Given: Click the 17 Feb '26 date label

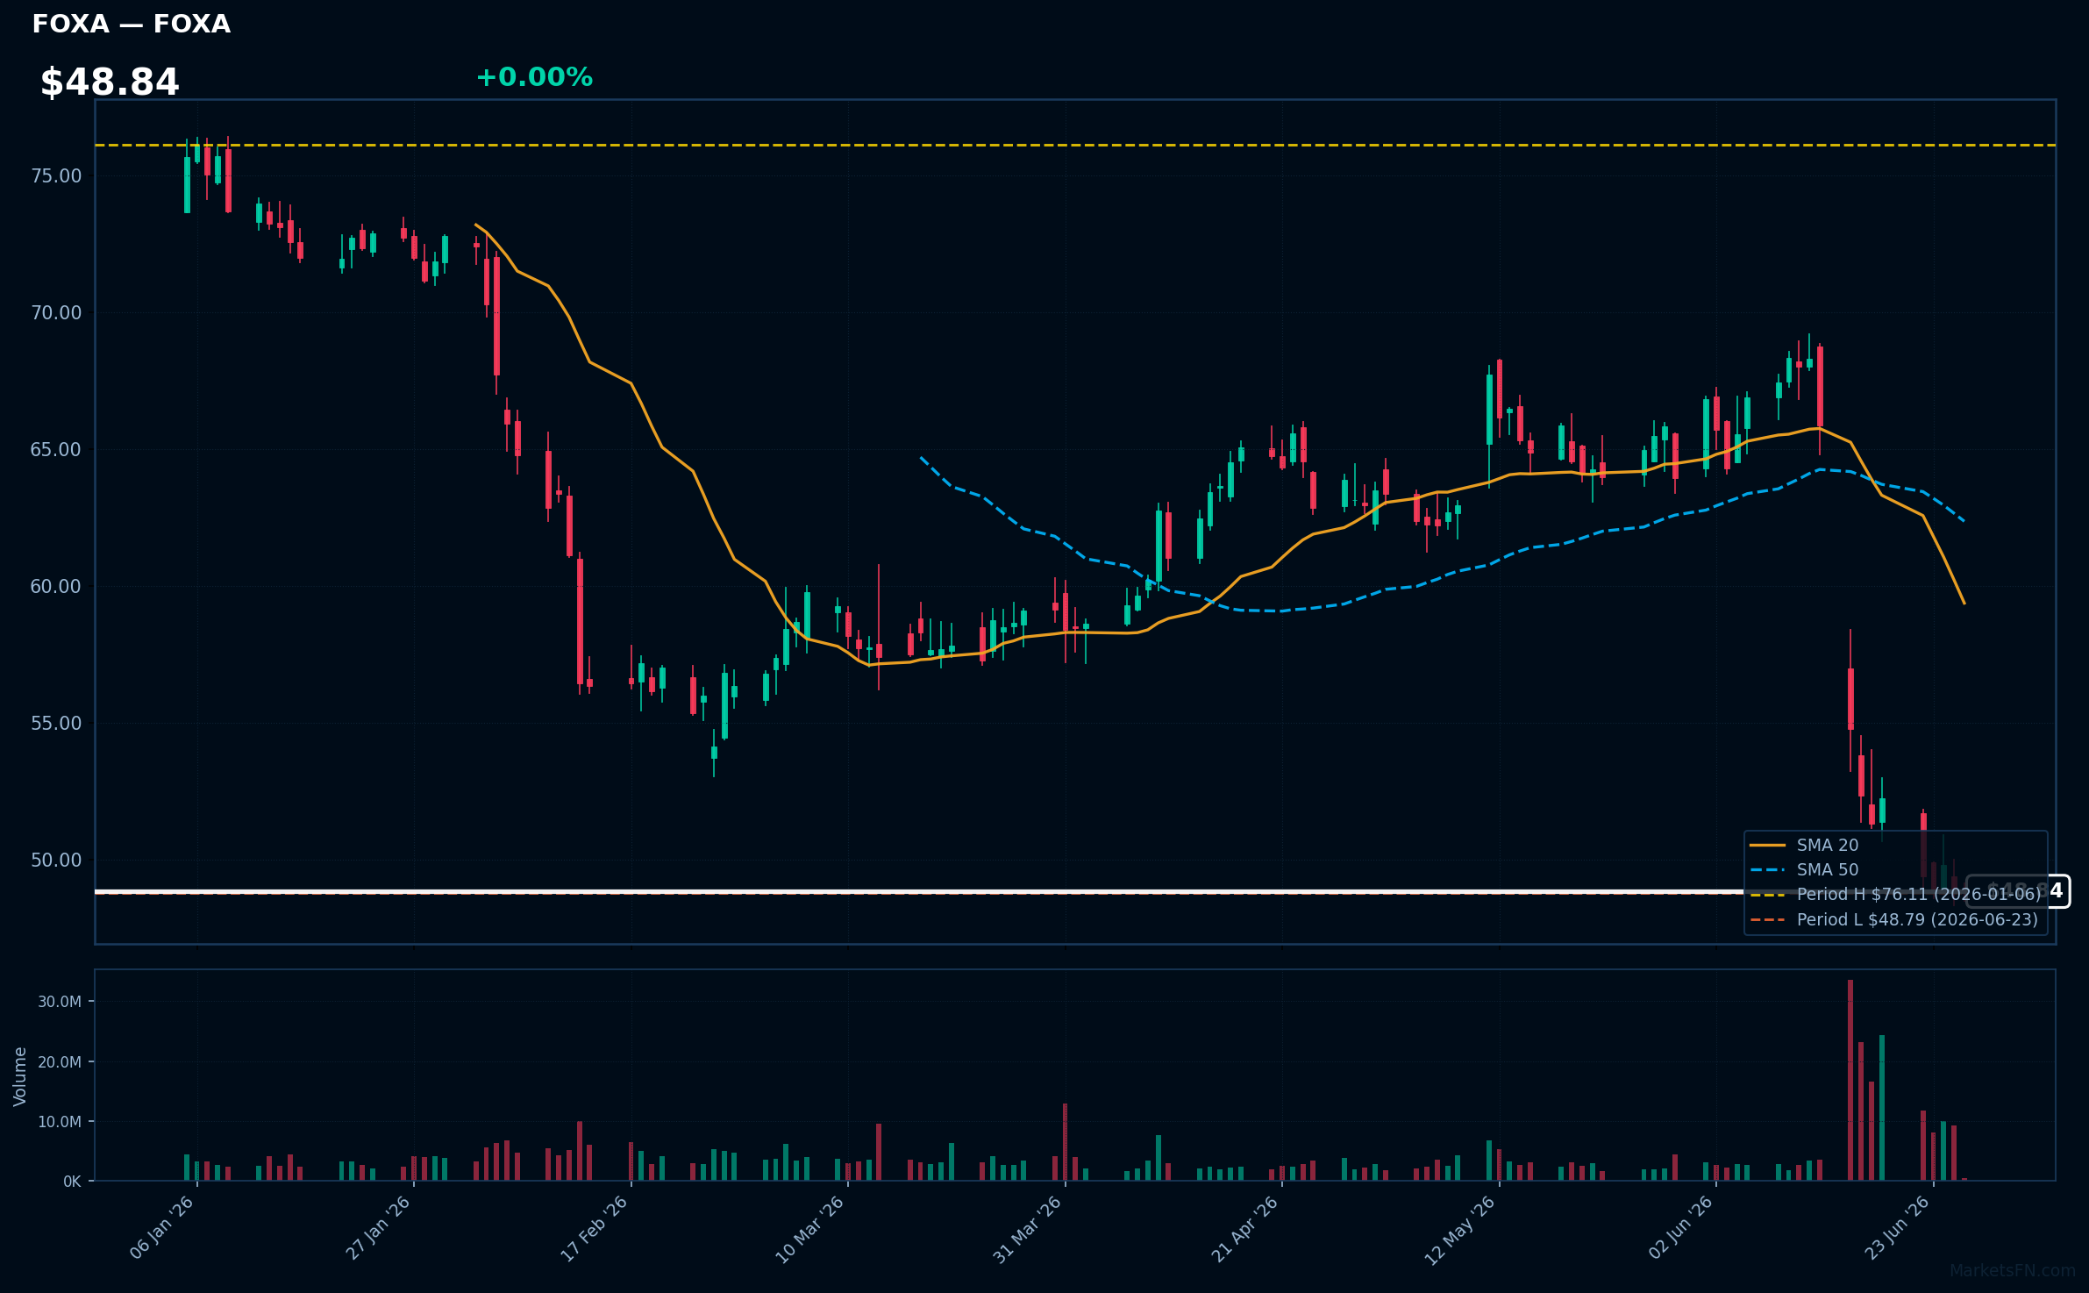Looking at the screenshot, I should 595,1228.
